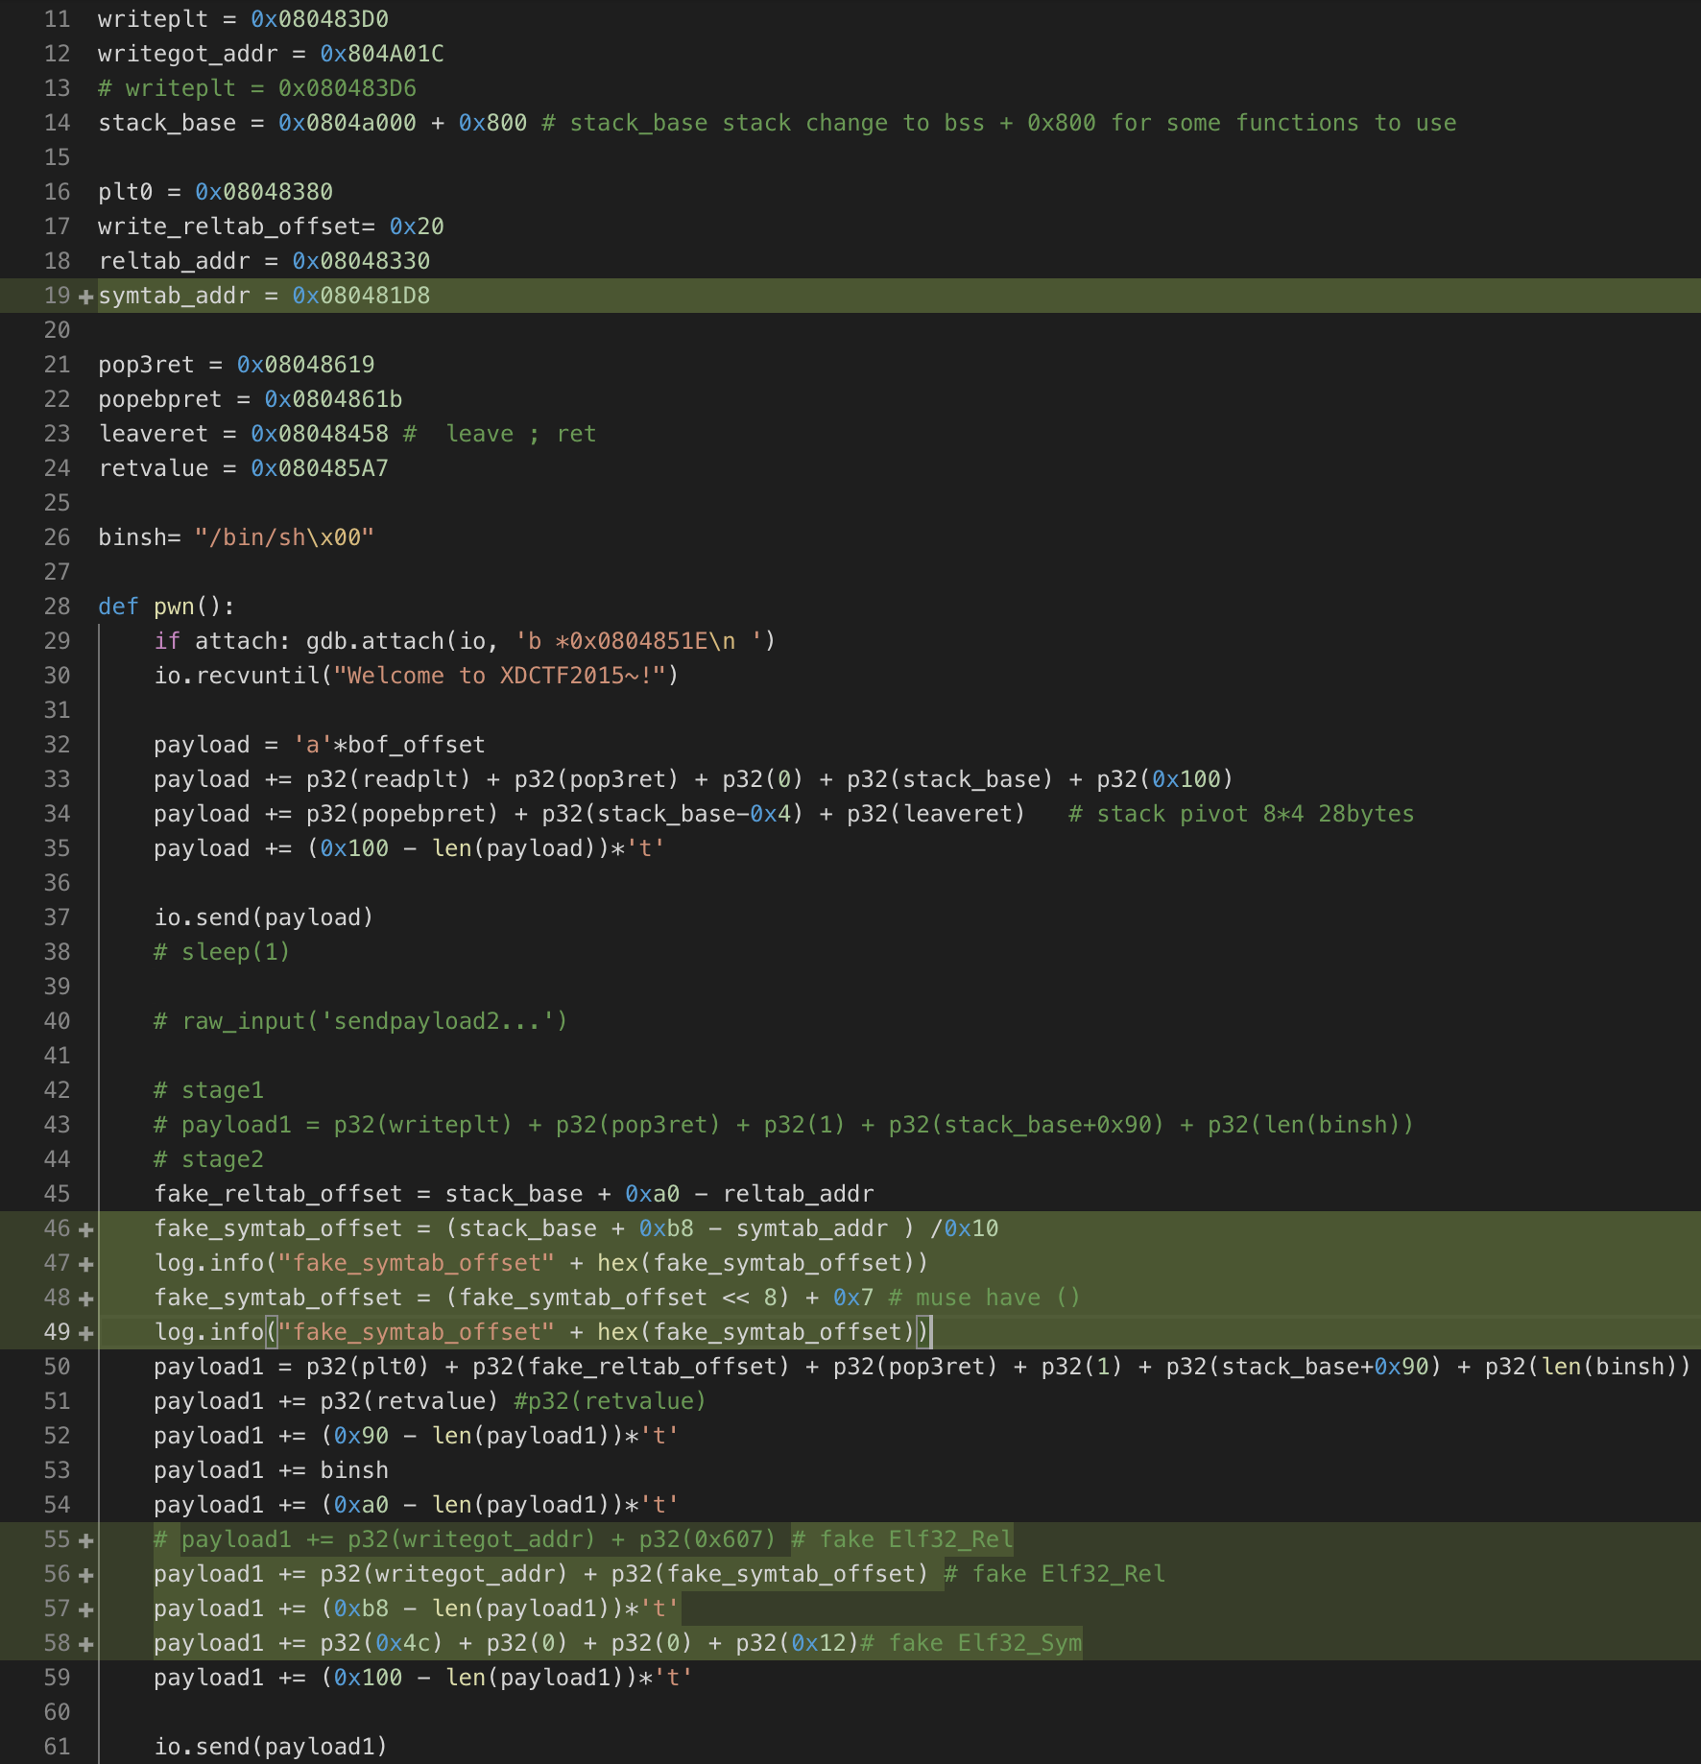Click p32(len(binsh)) on line 50

[x=1588, y=1367]
